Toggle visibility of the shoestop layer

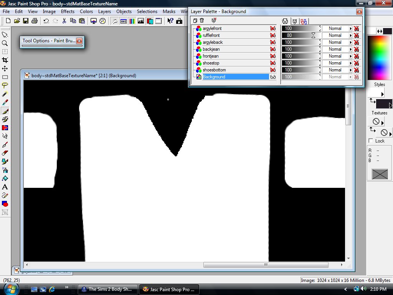coord(273,63)
